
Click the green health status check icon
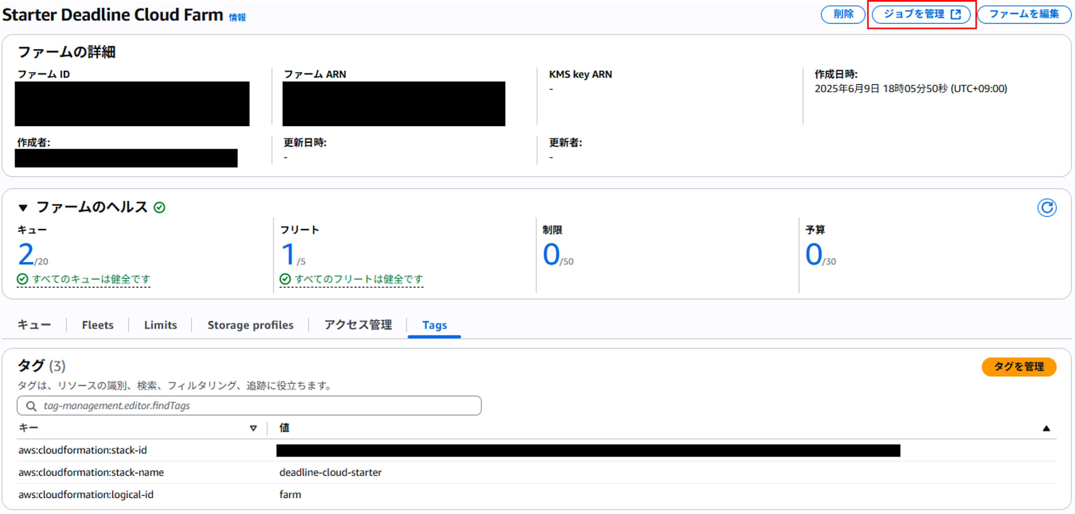(160, 208)
